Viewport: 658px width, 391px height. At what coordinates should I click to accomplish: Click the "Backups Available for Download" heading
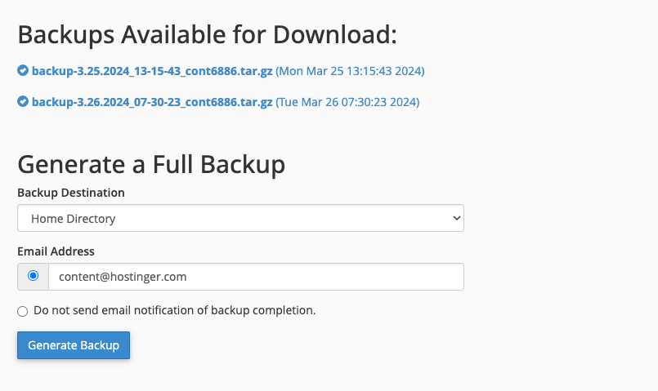tap(207, 35)
